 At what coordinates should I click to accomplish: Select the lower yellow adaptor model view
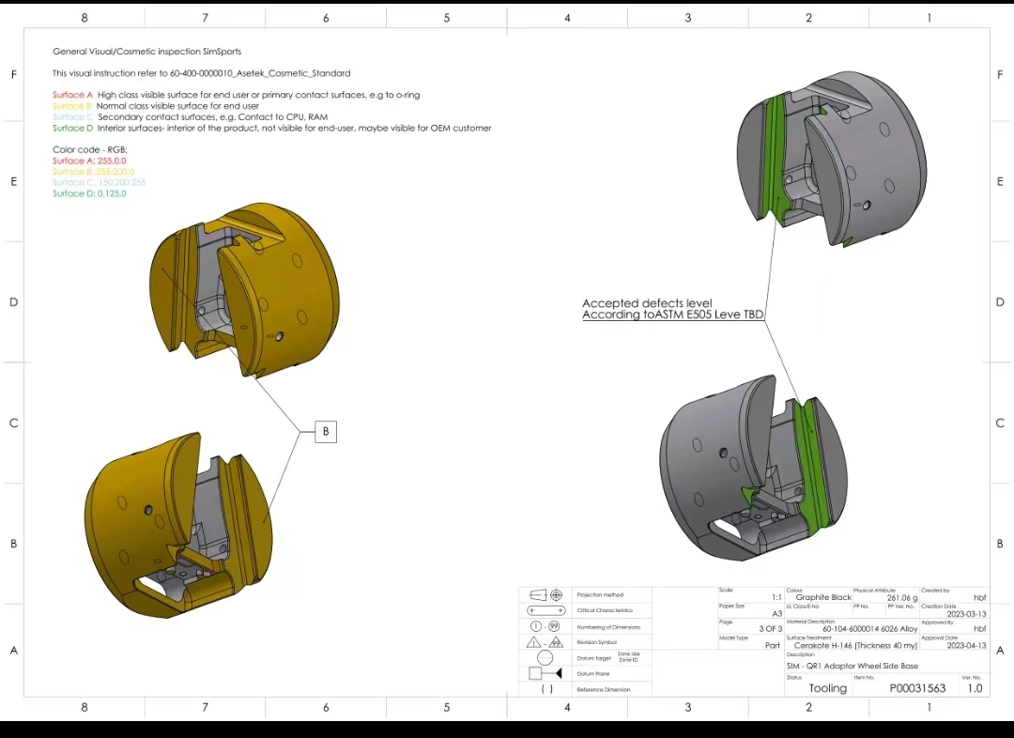click(x=178, y=526)
